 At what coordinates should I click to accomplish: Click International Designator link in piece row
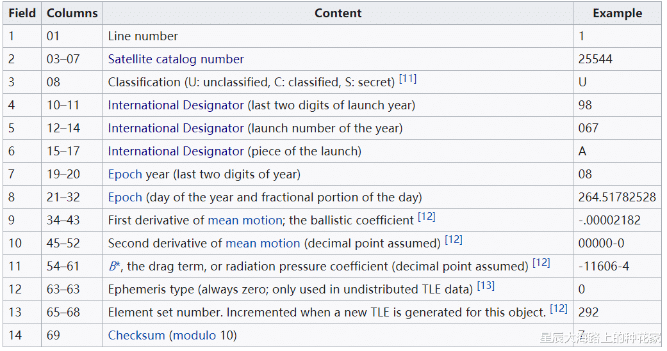[176, 152]
